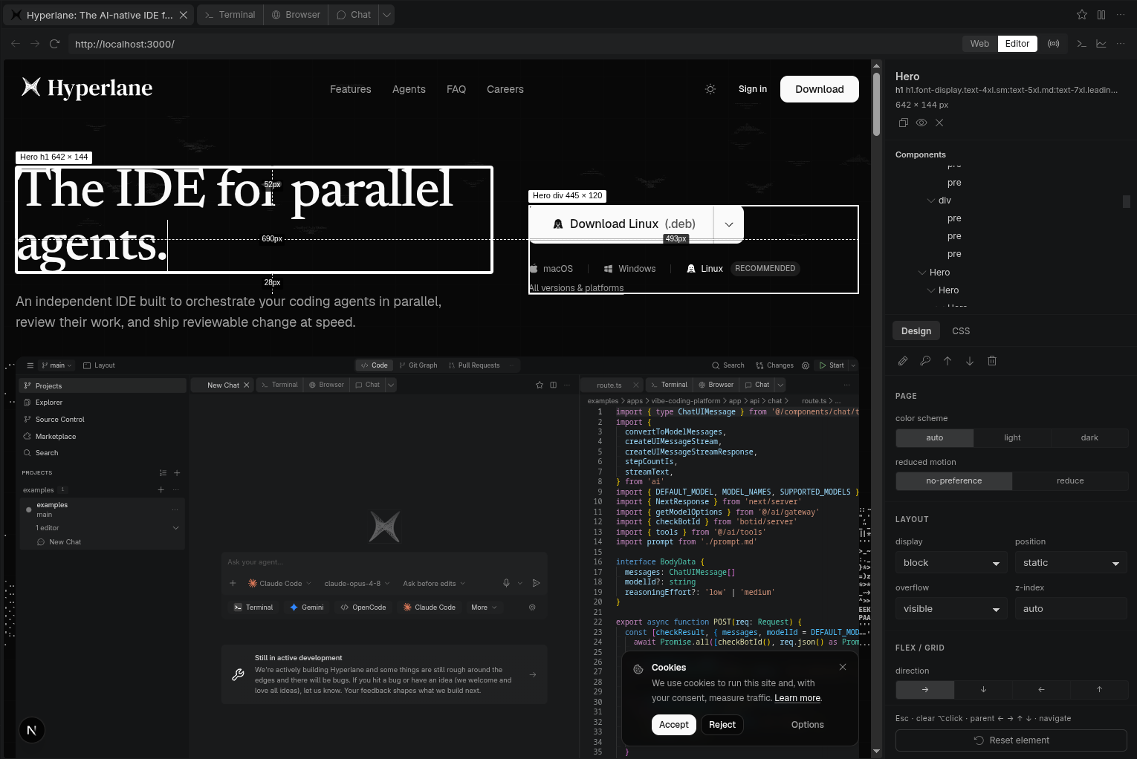Toggle site theme with the sun icon
The width and height of the screenshot is (1137, 759).
(710, 89)
